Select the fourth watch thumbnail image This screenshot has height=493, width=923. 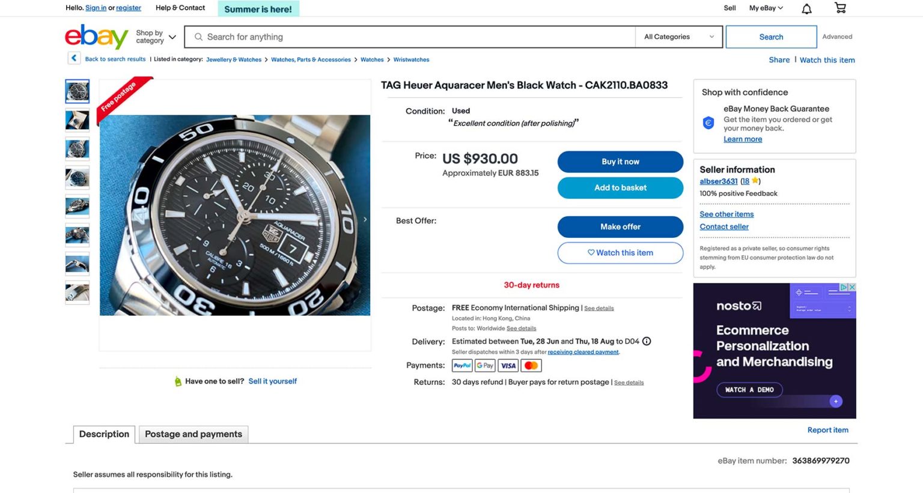[77, 178]
